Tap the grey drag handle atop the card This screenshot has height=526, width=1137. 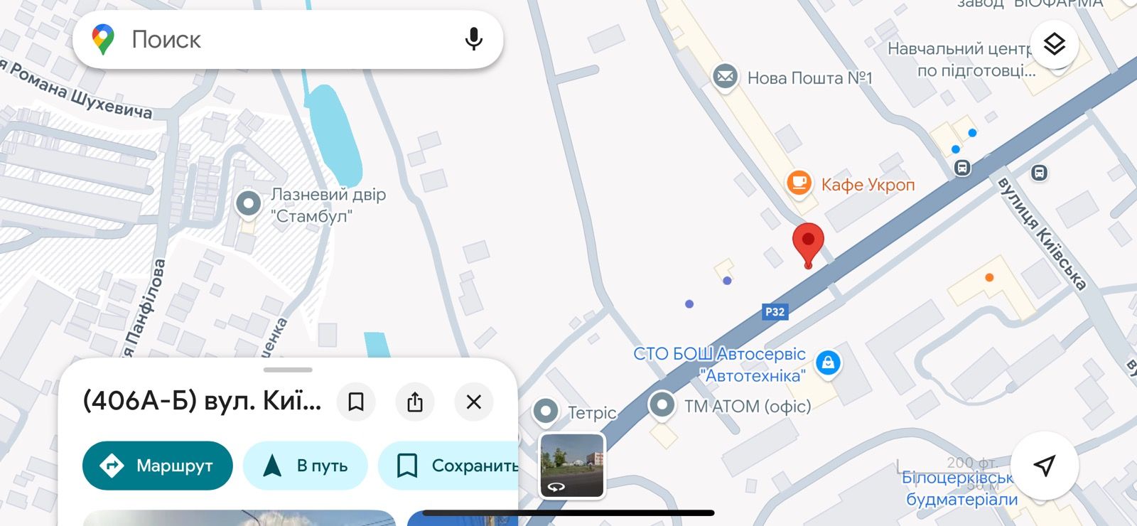tap(288, 370)
